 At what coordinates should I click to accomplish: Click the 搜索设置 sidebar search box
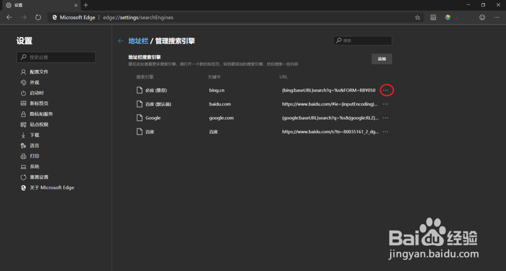(56, 57)
